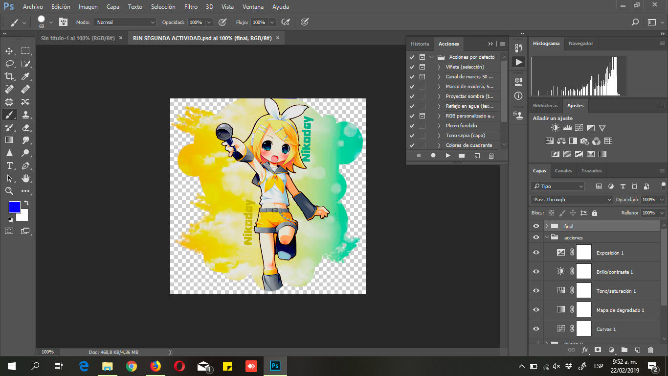The width and height of the screenshot is (668, 376).
Task: Toggle visibility of Tono/saturación 1 layer
Action: click(x=536, y=291)
